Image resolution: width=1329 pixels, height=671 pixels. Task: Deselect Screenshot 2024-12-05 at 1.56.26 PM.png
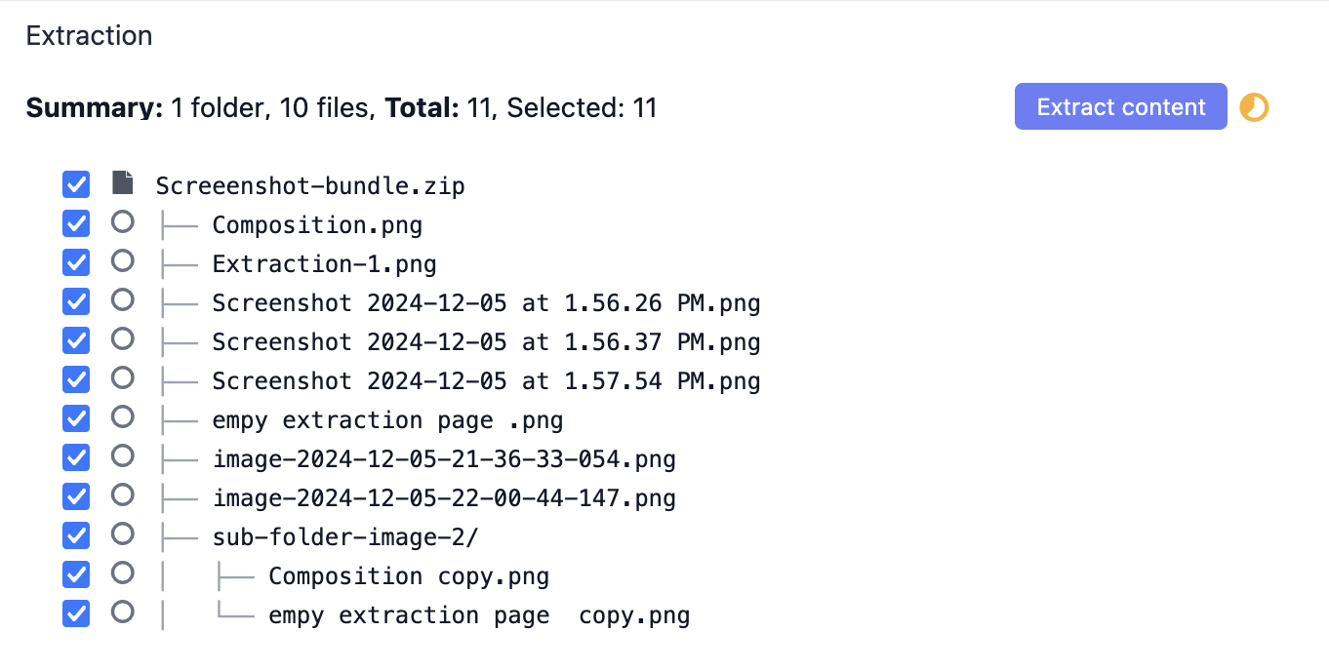coord(75,301)
